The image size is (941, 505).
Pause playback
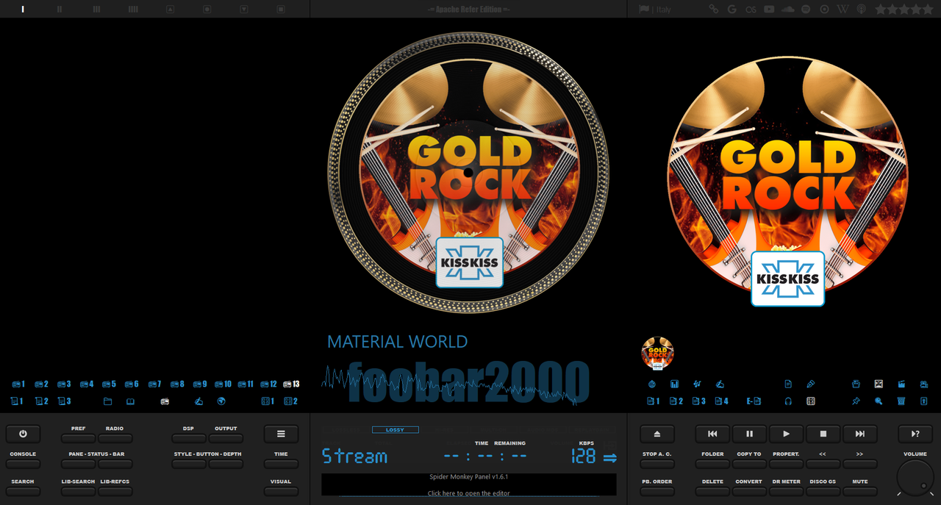[x=749, y=434]
